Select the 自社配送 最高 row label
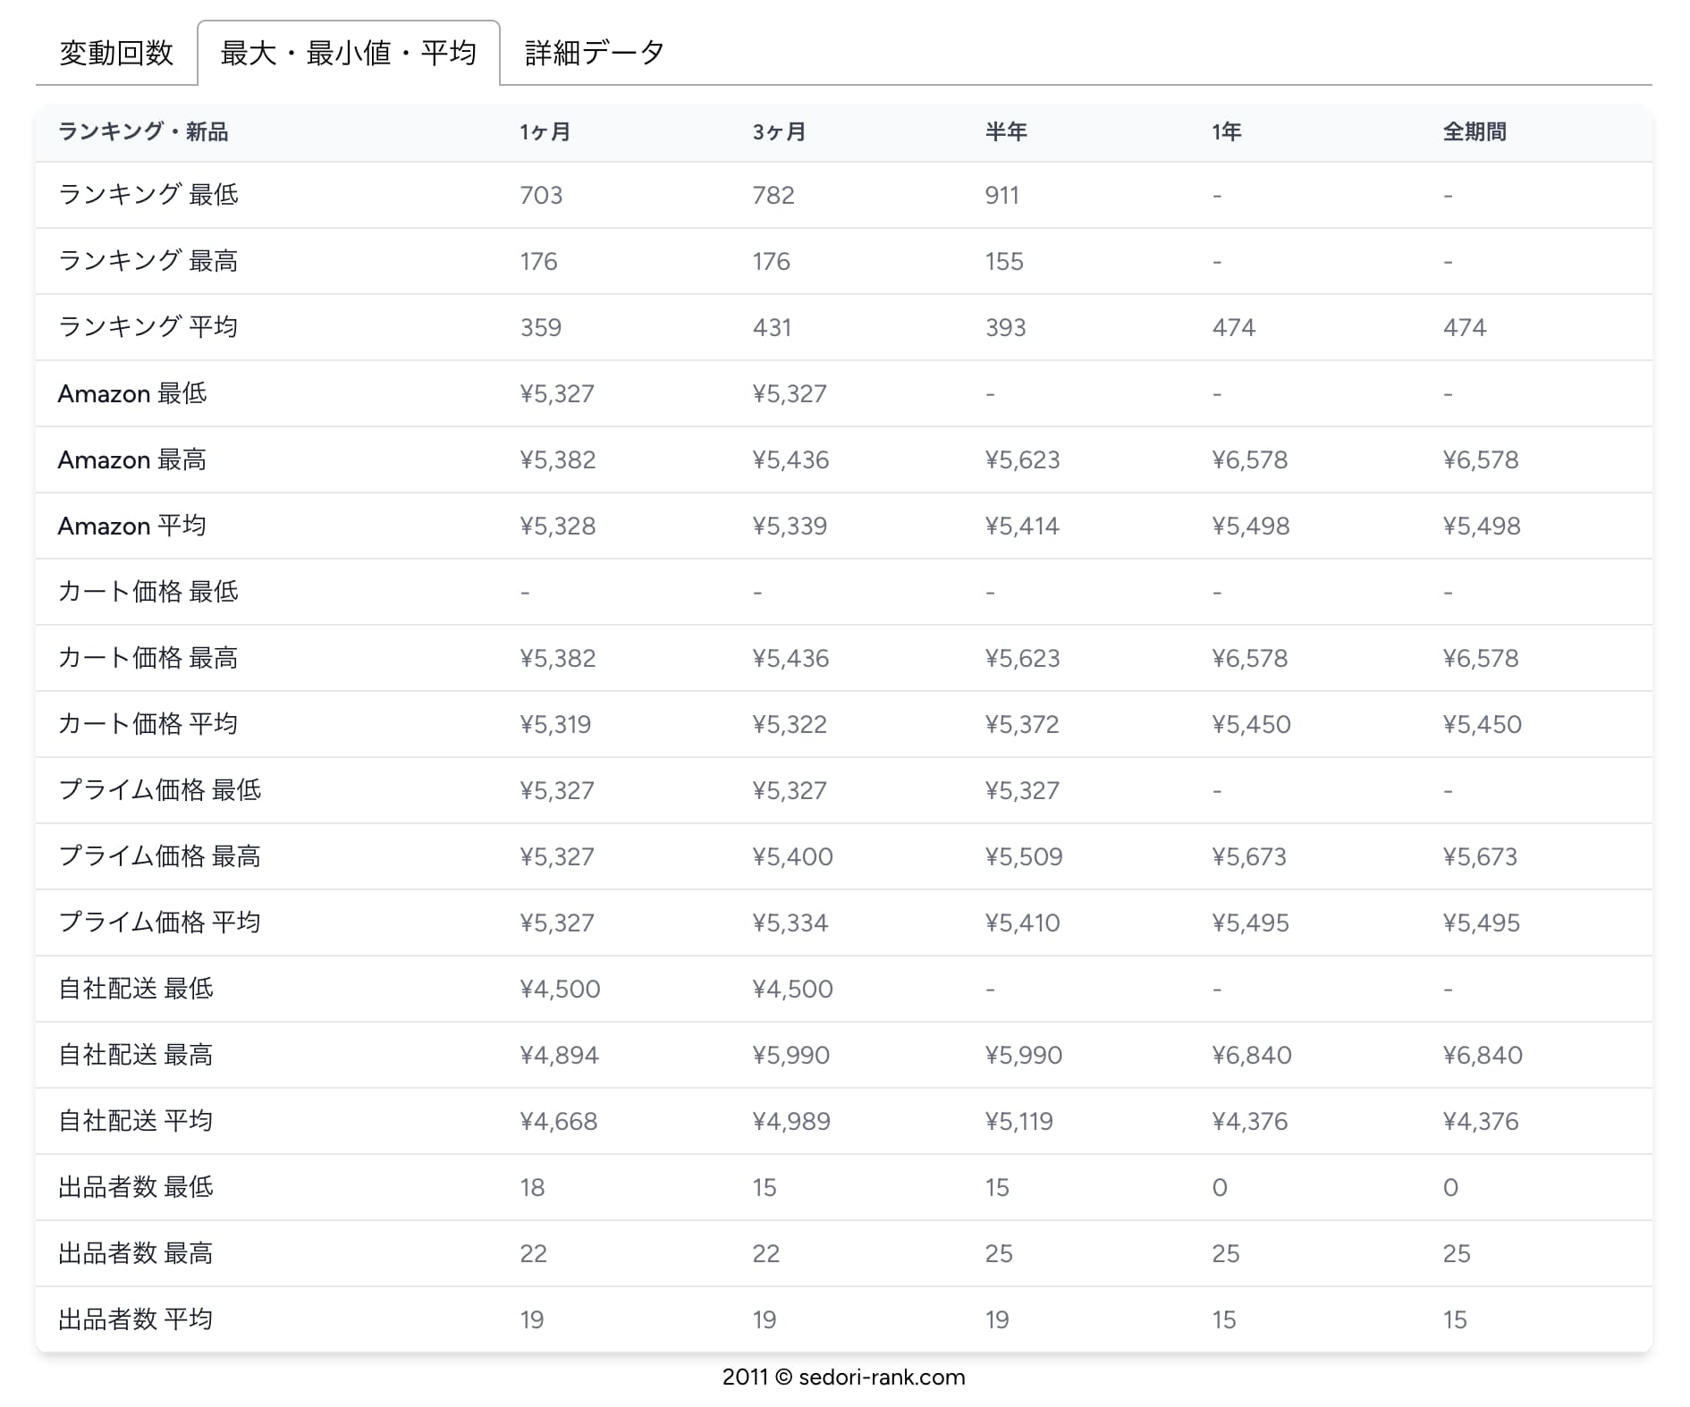Screen dimensions: 1690x1407 [136, 1055]
